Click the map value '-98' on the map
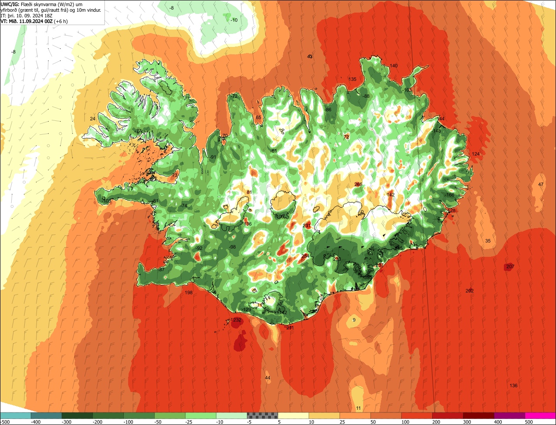Screen dimensions: 556x425 232,247
